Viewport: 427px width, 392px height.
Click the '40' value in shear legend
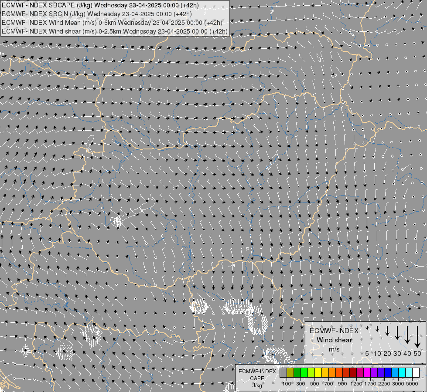[407, 353]
